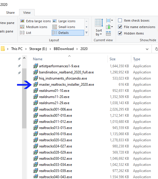Select realtracks013-015.exe icon
158x179 pixels.
pos(36,128)
